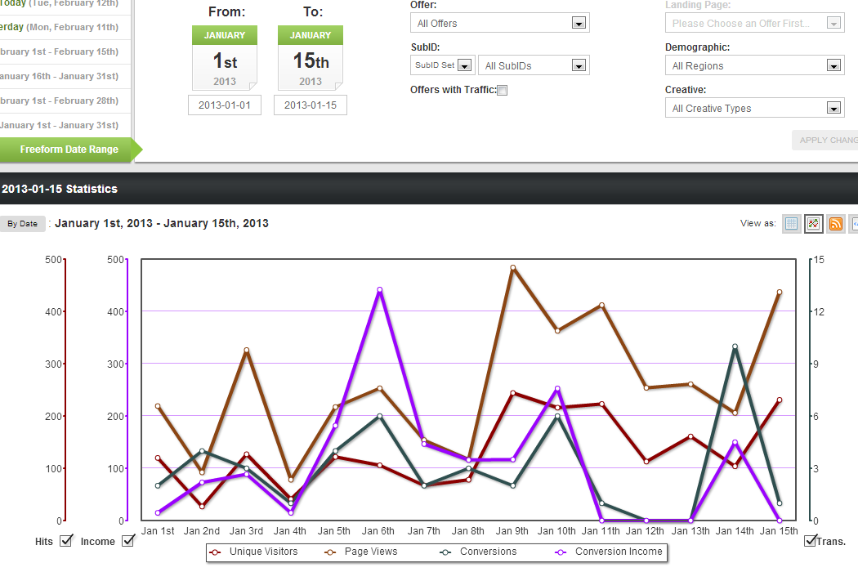Open the All Offers dropdown
This screenshot has height=572, width=858.
499,24
